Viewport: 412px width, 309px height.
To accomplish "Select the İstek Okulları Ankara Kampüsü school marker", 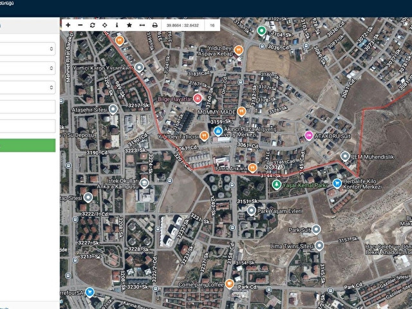I will coord(144,183).
